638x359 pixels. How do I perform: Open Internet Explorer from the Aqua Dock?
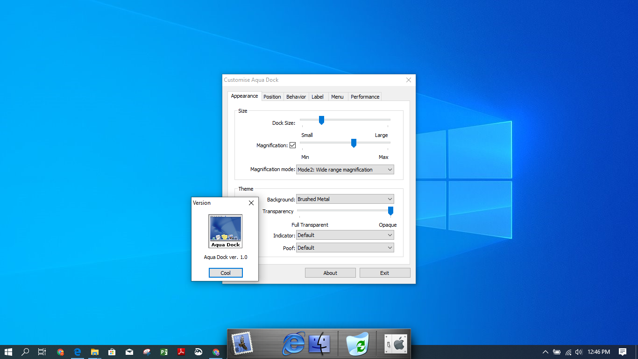(x=293, y=344)
